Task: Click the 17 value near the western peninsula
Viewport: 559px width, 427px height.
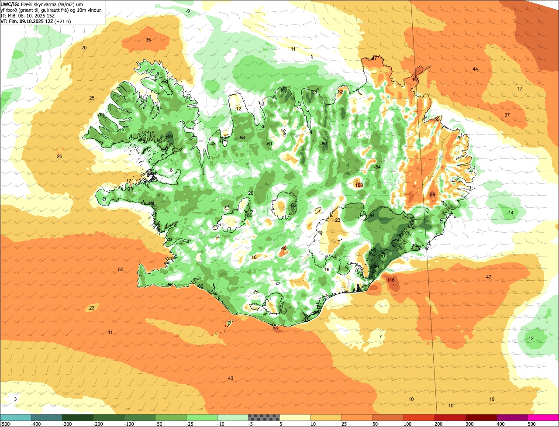Action: tap(128, 181)
